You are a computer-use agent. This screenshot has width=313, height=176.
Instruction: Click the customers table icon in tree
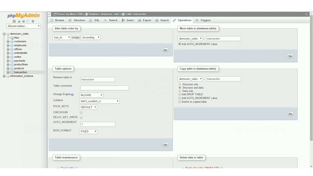[x=12, y=42]
